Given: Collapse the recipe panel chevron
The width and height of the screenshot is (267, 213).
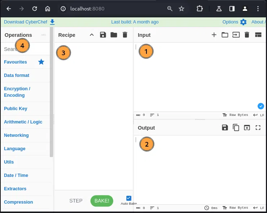Looking at the screenshot, I should tap(92, 35).
